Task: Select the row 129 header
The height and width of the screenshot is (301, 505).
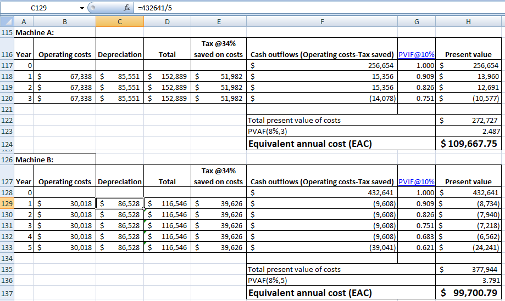Action: (x=7, y=203)
